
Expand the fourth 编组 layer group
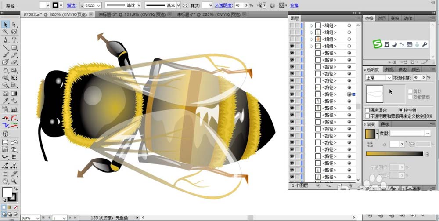point(312,46)
